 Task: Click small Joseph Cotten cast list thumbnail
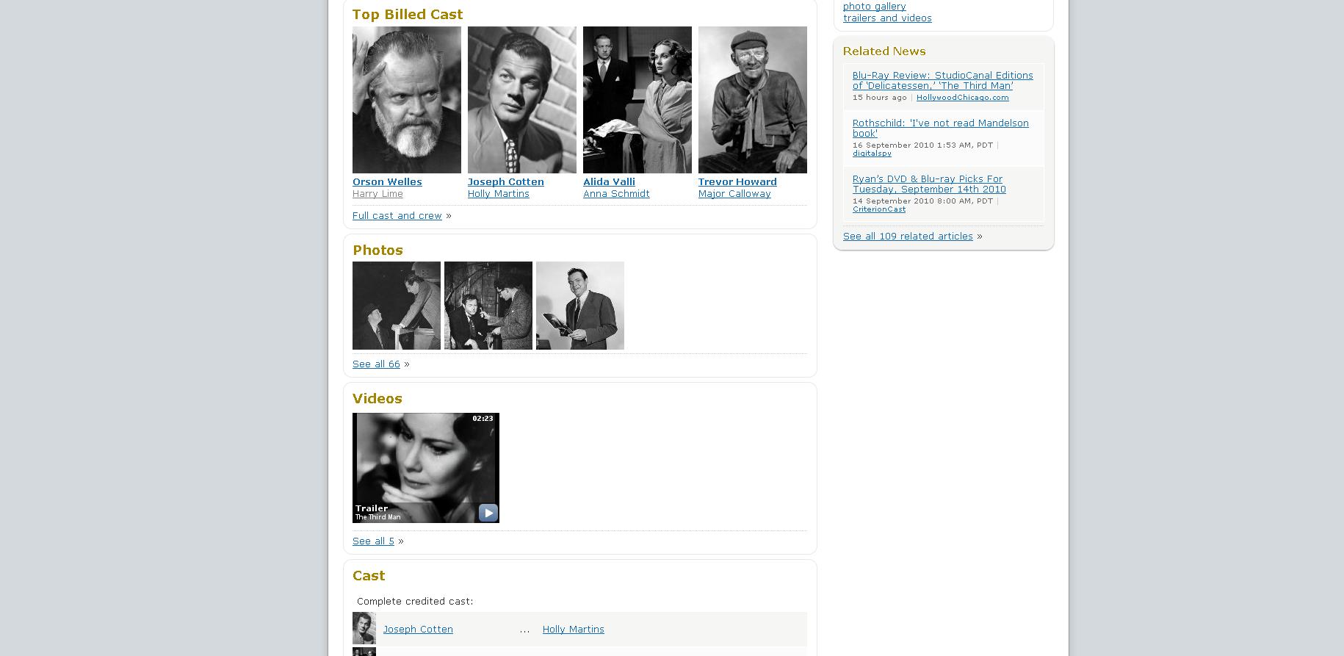pyautogui.click(x=364, y=629)
